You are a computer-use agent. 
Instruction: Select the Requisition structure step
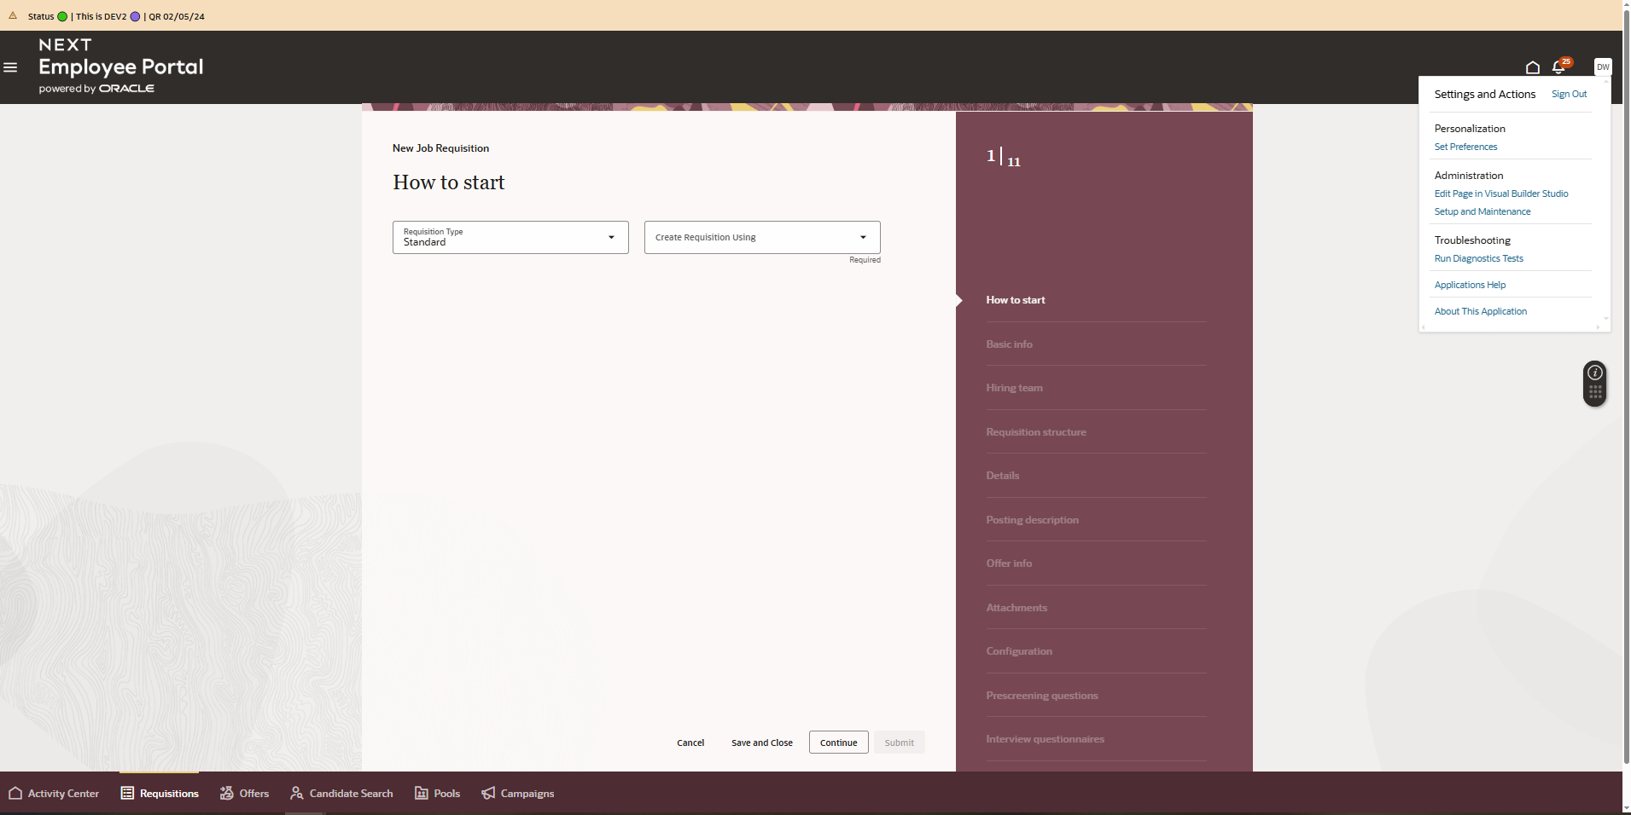tap(1036, 432)
